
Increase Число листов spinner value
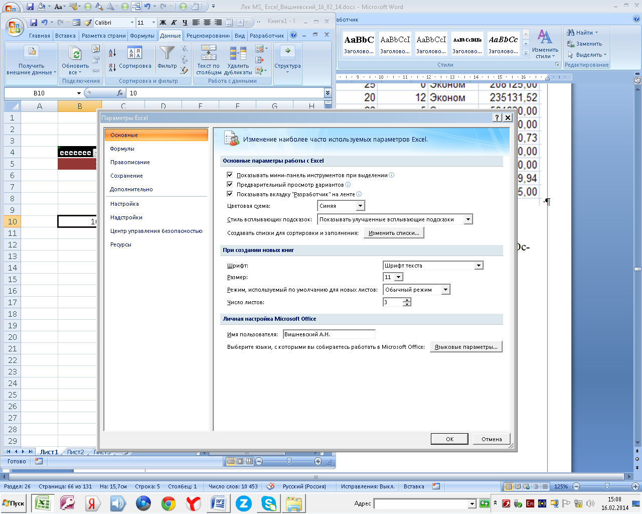[407, 300]
